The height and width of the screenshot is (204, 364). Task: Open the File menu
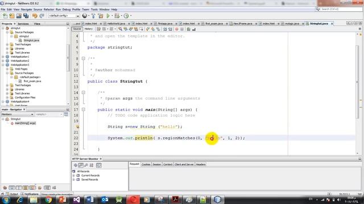[x=3, y=10]
